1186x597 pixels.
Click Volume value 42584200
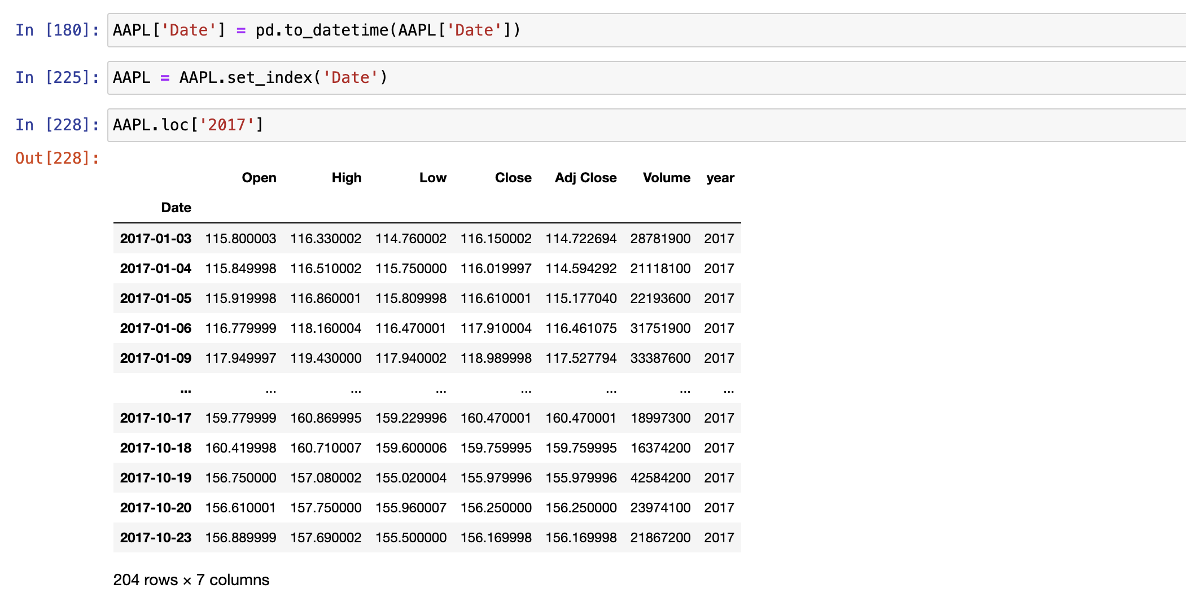(660, 478)
